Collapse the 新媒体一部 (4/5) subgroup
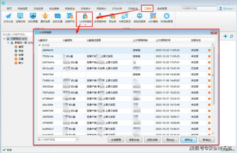Screen dimensions: 237x153 point(8,43)
